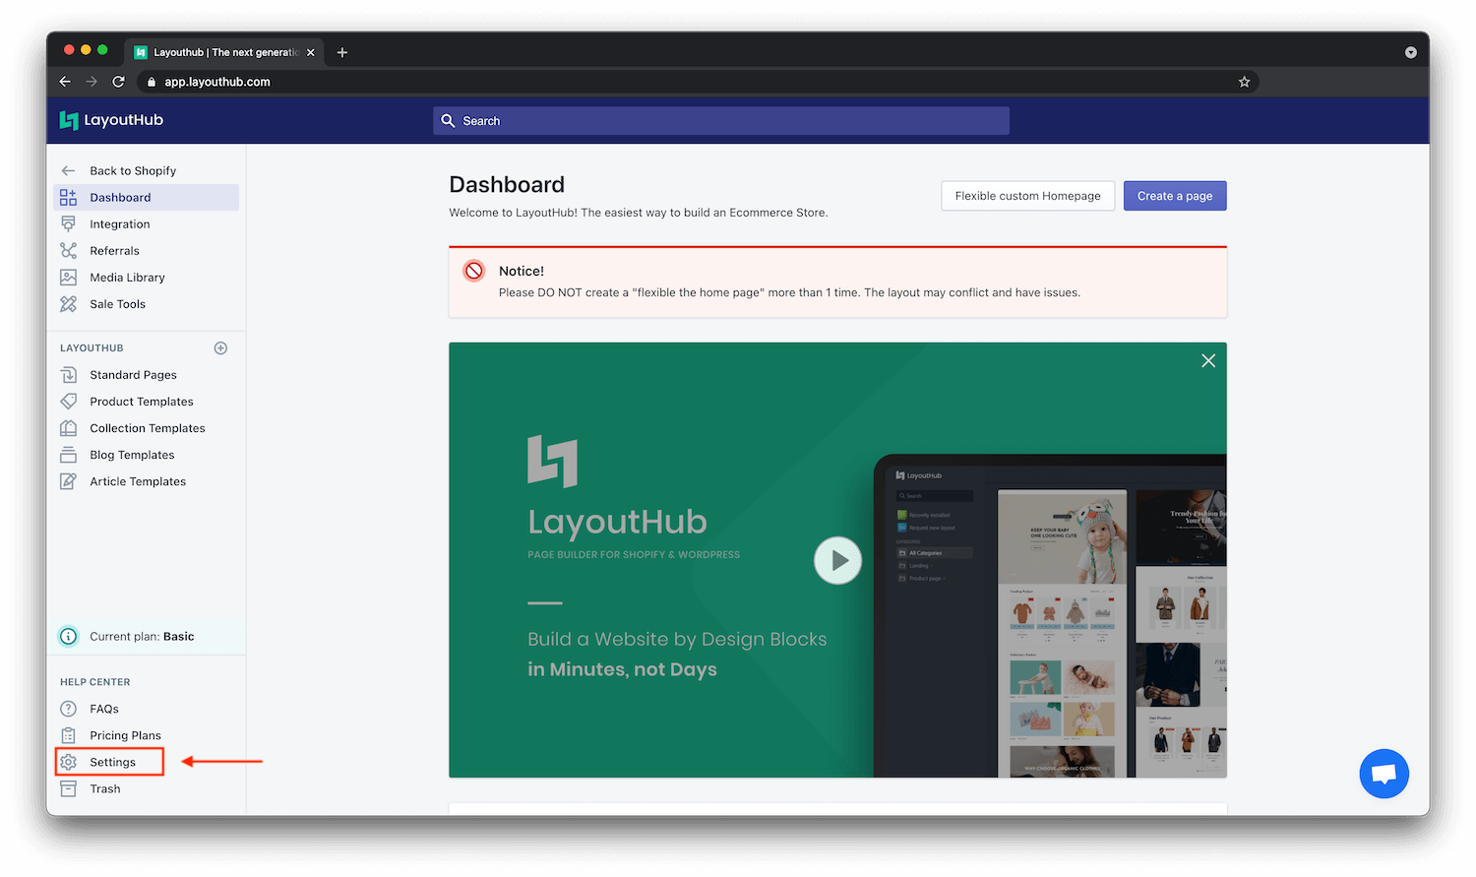This screenshot has width=1476, height=877.
Task: Click the search magnifier icon
Action: click(x=448, y=120)
